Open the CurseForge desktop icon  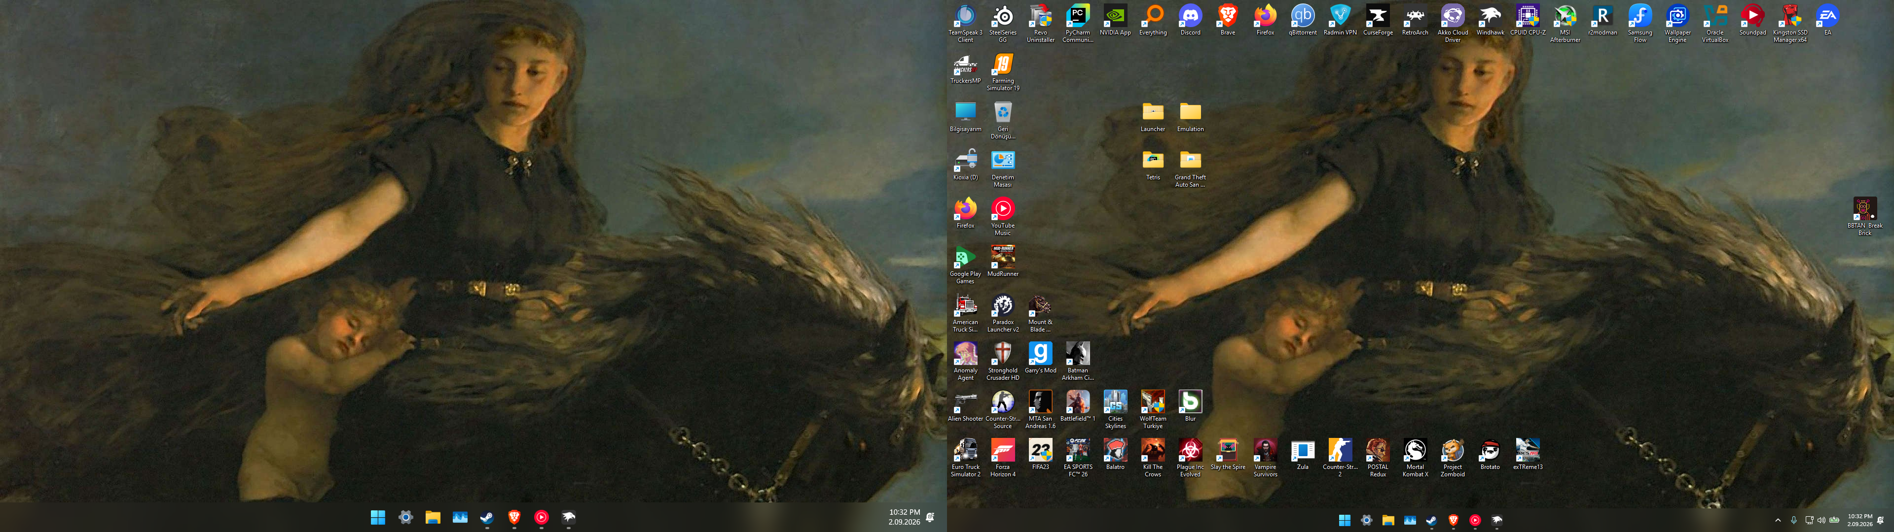pyautogui.click(x=1378, y=20)
